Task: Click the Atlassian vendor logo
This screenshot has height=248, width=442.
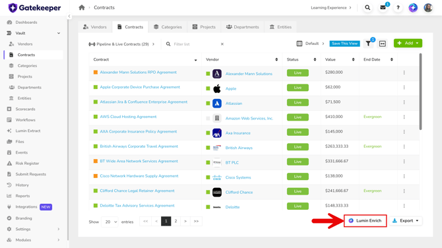Action: 217,104
